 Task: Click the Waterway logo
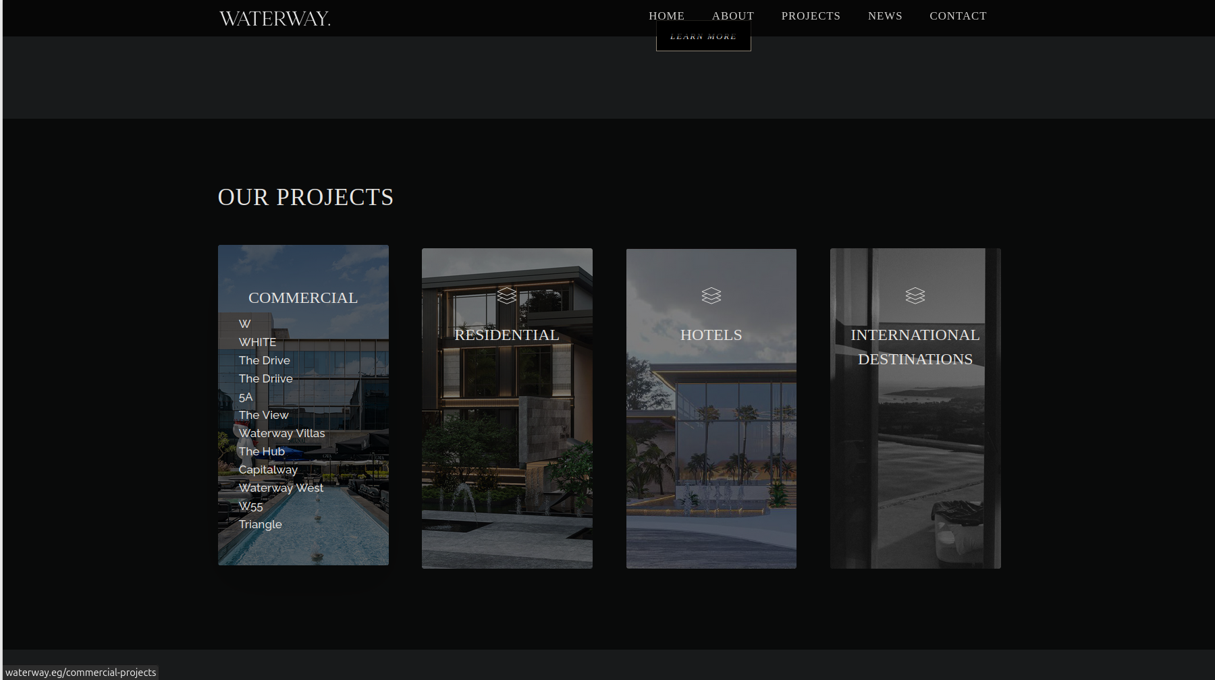click(x=275, y=18)
